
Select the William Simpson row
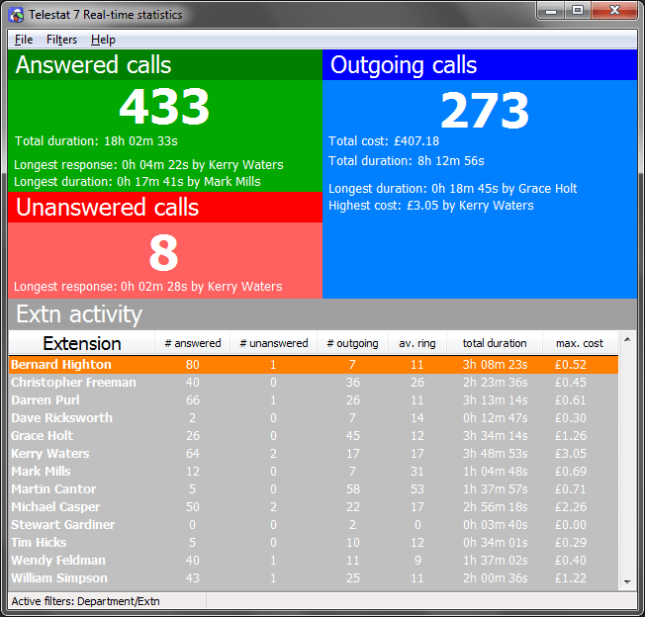(x=314, y=578)
